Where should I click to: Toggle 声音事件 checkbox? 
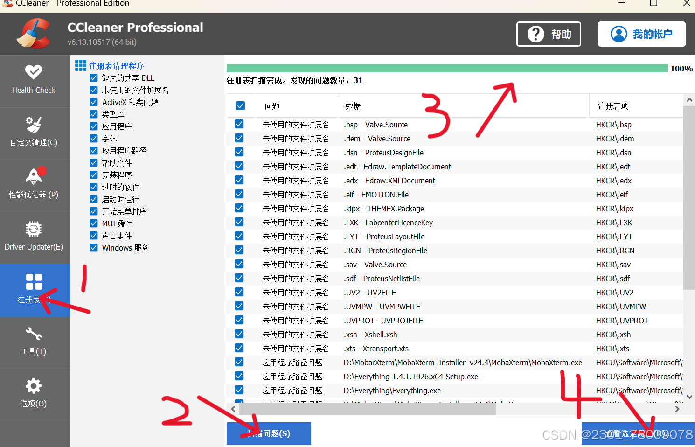coord(94,236)
